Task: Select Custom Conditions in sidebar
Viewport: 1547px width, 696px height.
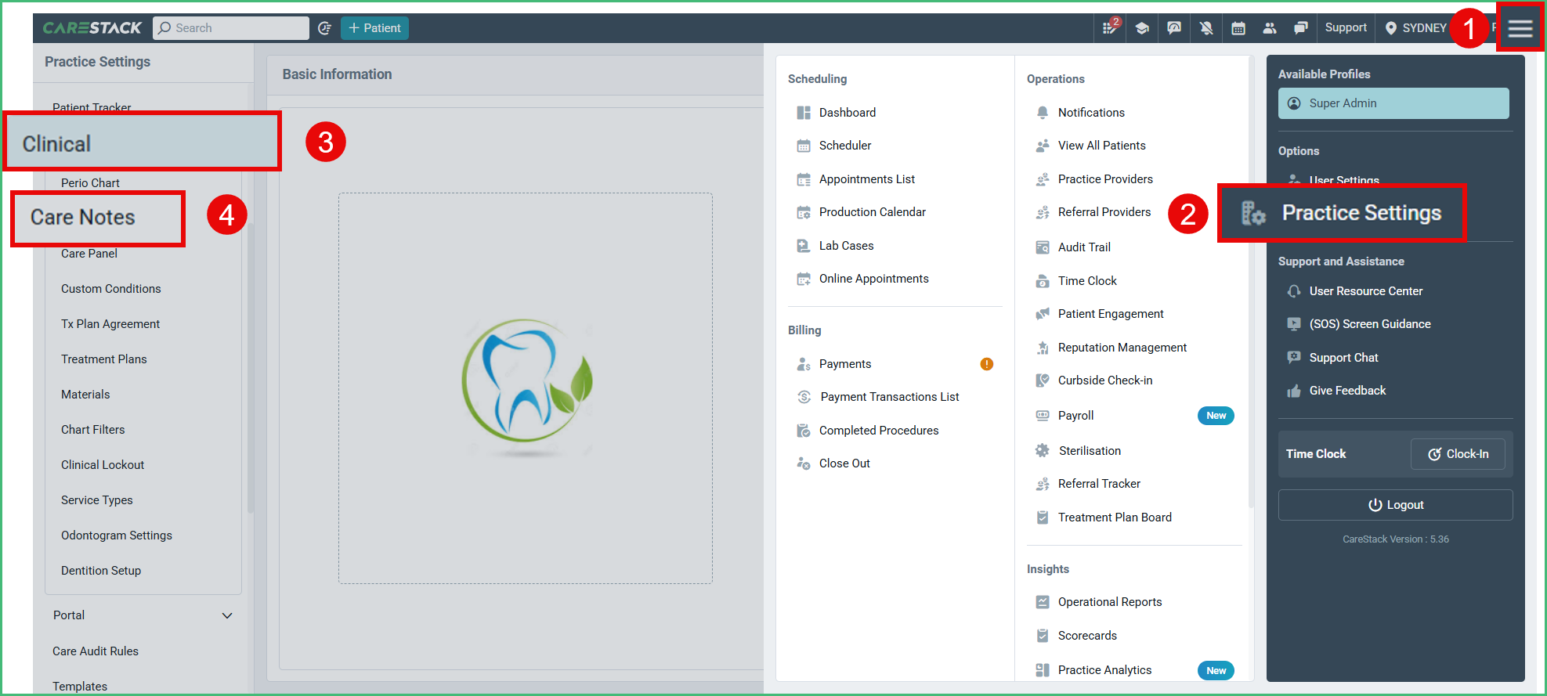Action: coord(111,289)
